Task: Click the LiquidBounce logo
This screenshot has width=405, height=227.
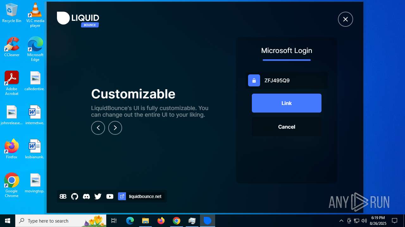Action: coord(78,19)
